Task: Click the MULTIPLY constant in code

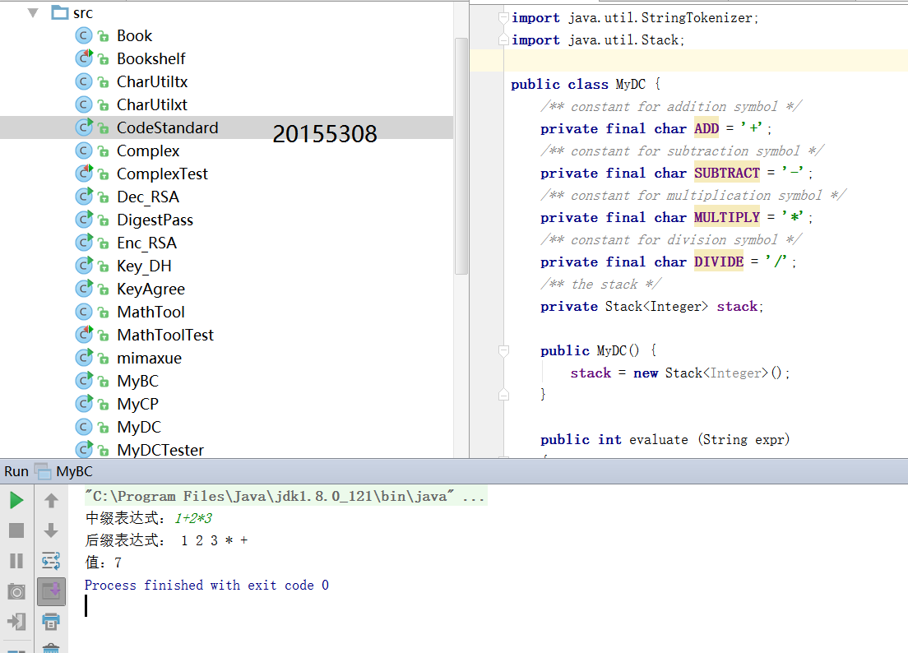Action: pyautogui.click(x=727, y=218)
